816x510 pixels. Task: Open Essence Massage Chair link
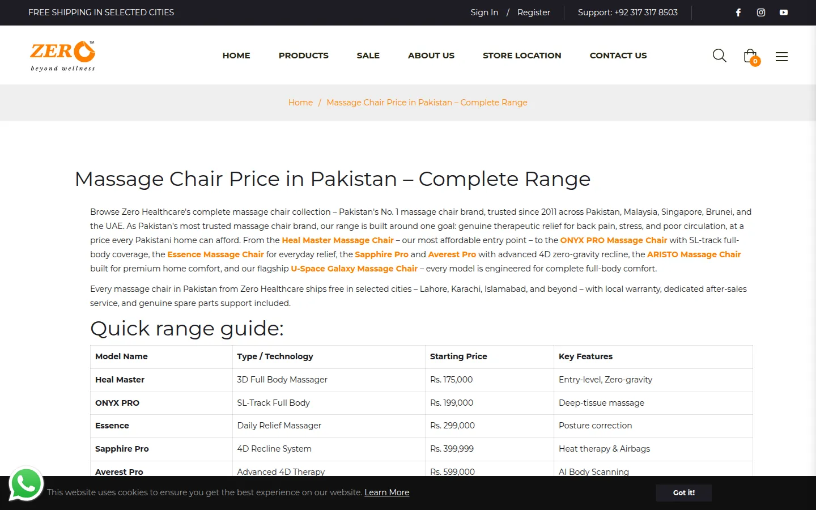(215, 254)
